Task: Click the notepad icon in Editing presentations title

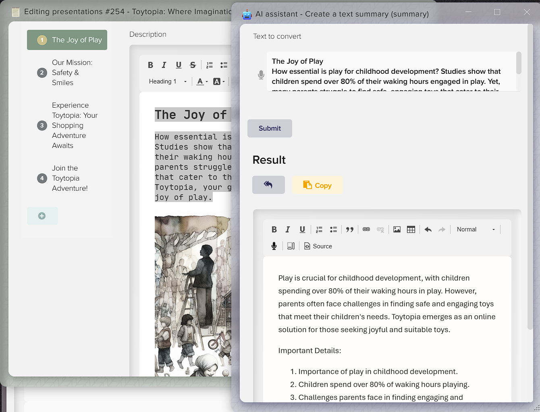Action: point(16,12)
